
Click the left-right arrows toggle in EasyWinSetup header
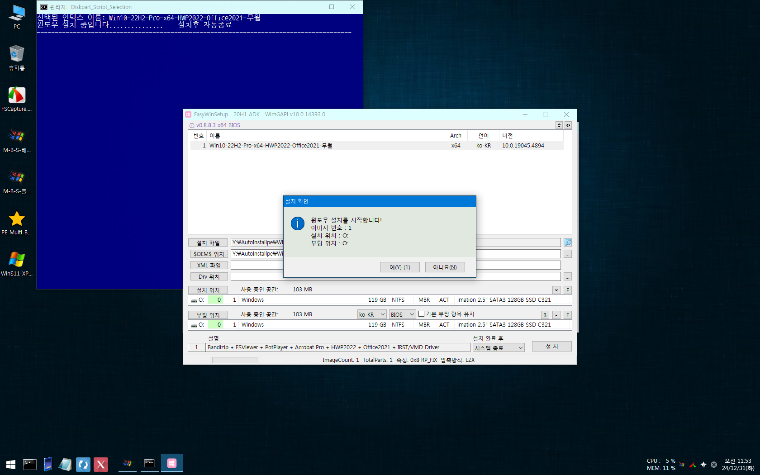point(568,125)
